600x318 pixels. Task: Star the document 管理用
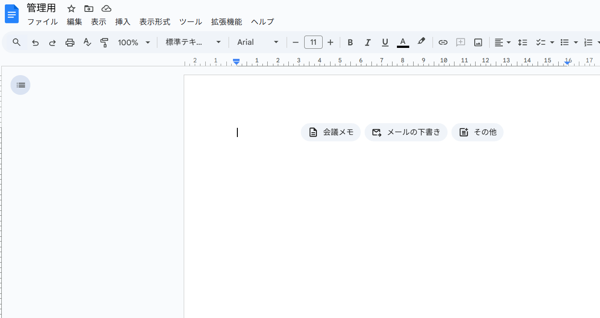[71, 9]
